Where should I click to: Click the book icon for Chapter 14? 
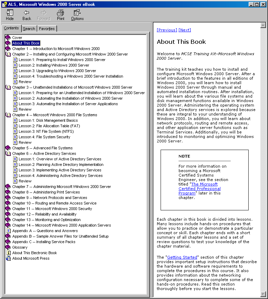tap(8, 226)
